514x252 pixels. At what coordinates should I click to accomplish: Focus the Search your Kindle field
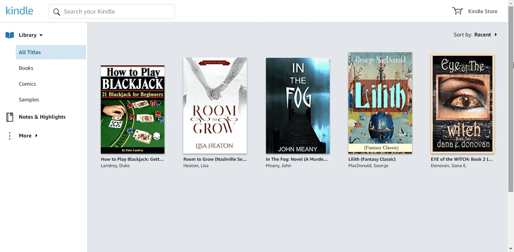[x=112, y=11]
